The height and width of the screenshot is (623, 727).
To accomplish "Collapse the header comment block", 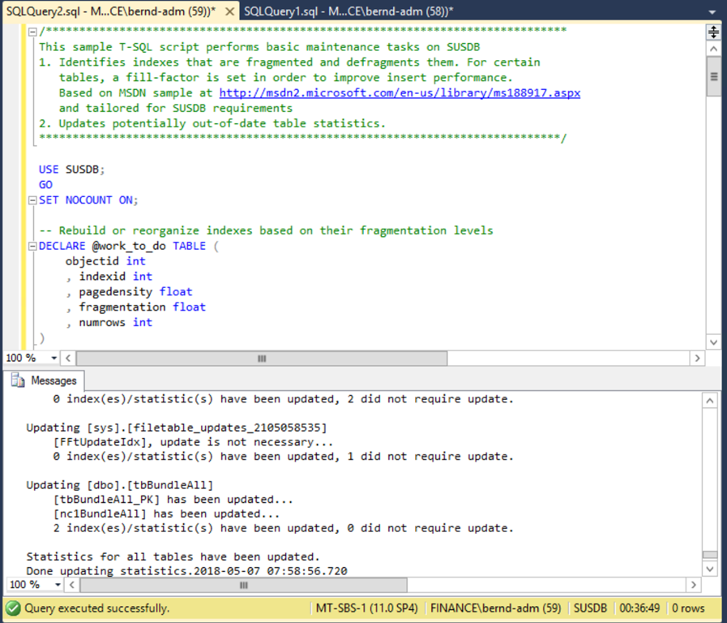I will point(32,32).
